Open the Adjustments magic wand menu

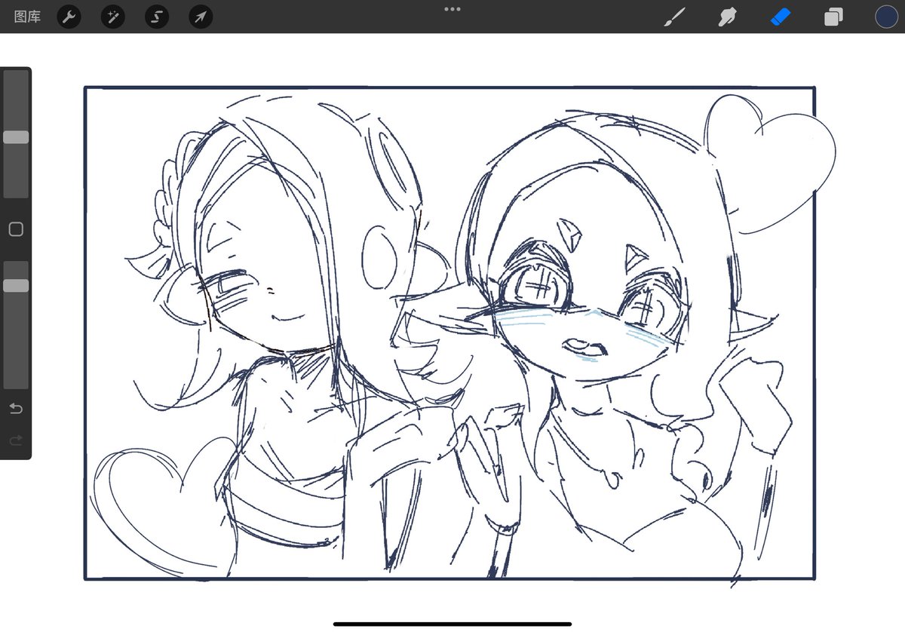pos(113,17)
